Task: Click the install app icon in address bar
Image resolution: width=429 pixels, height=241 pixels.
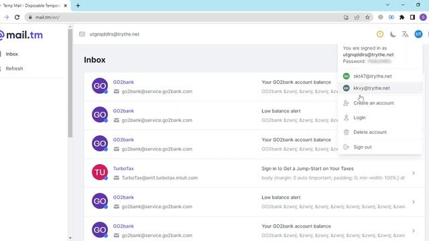Action: click(x=346, y=17)
